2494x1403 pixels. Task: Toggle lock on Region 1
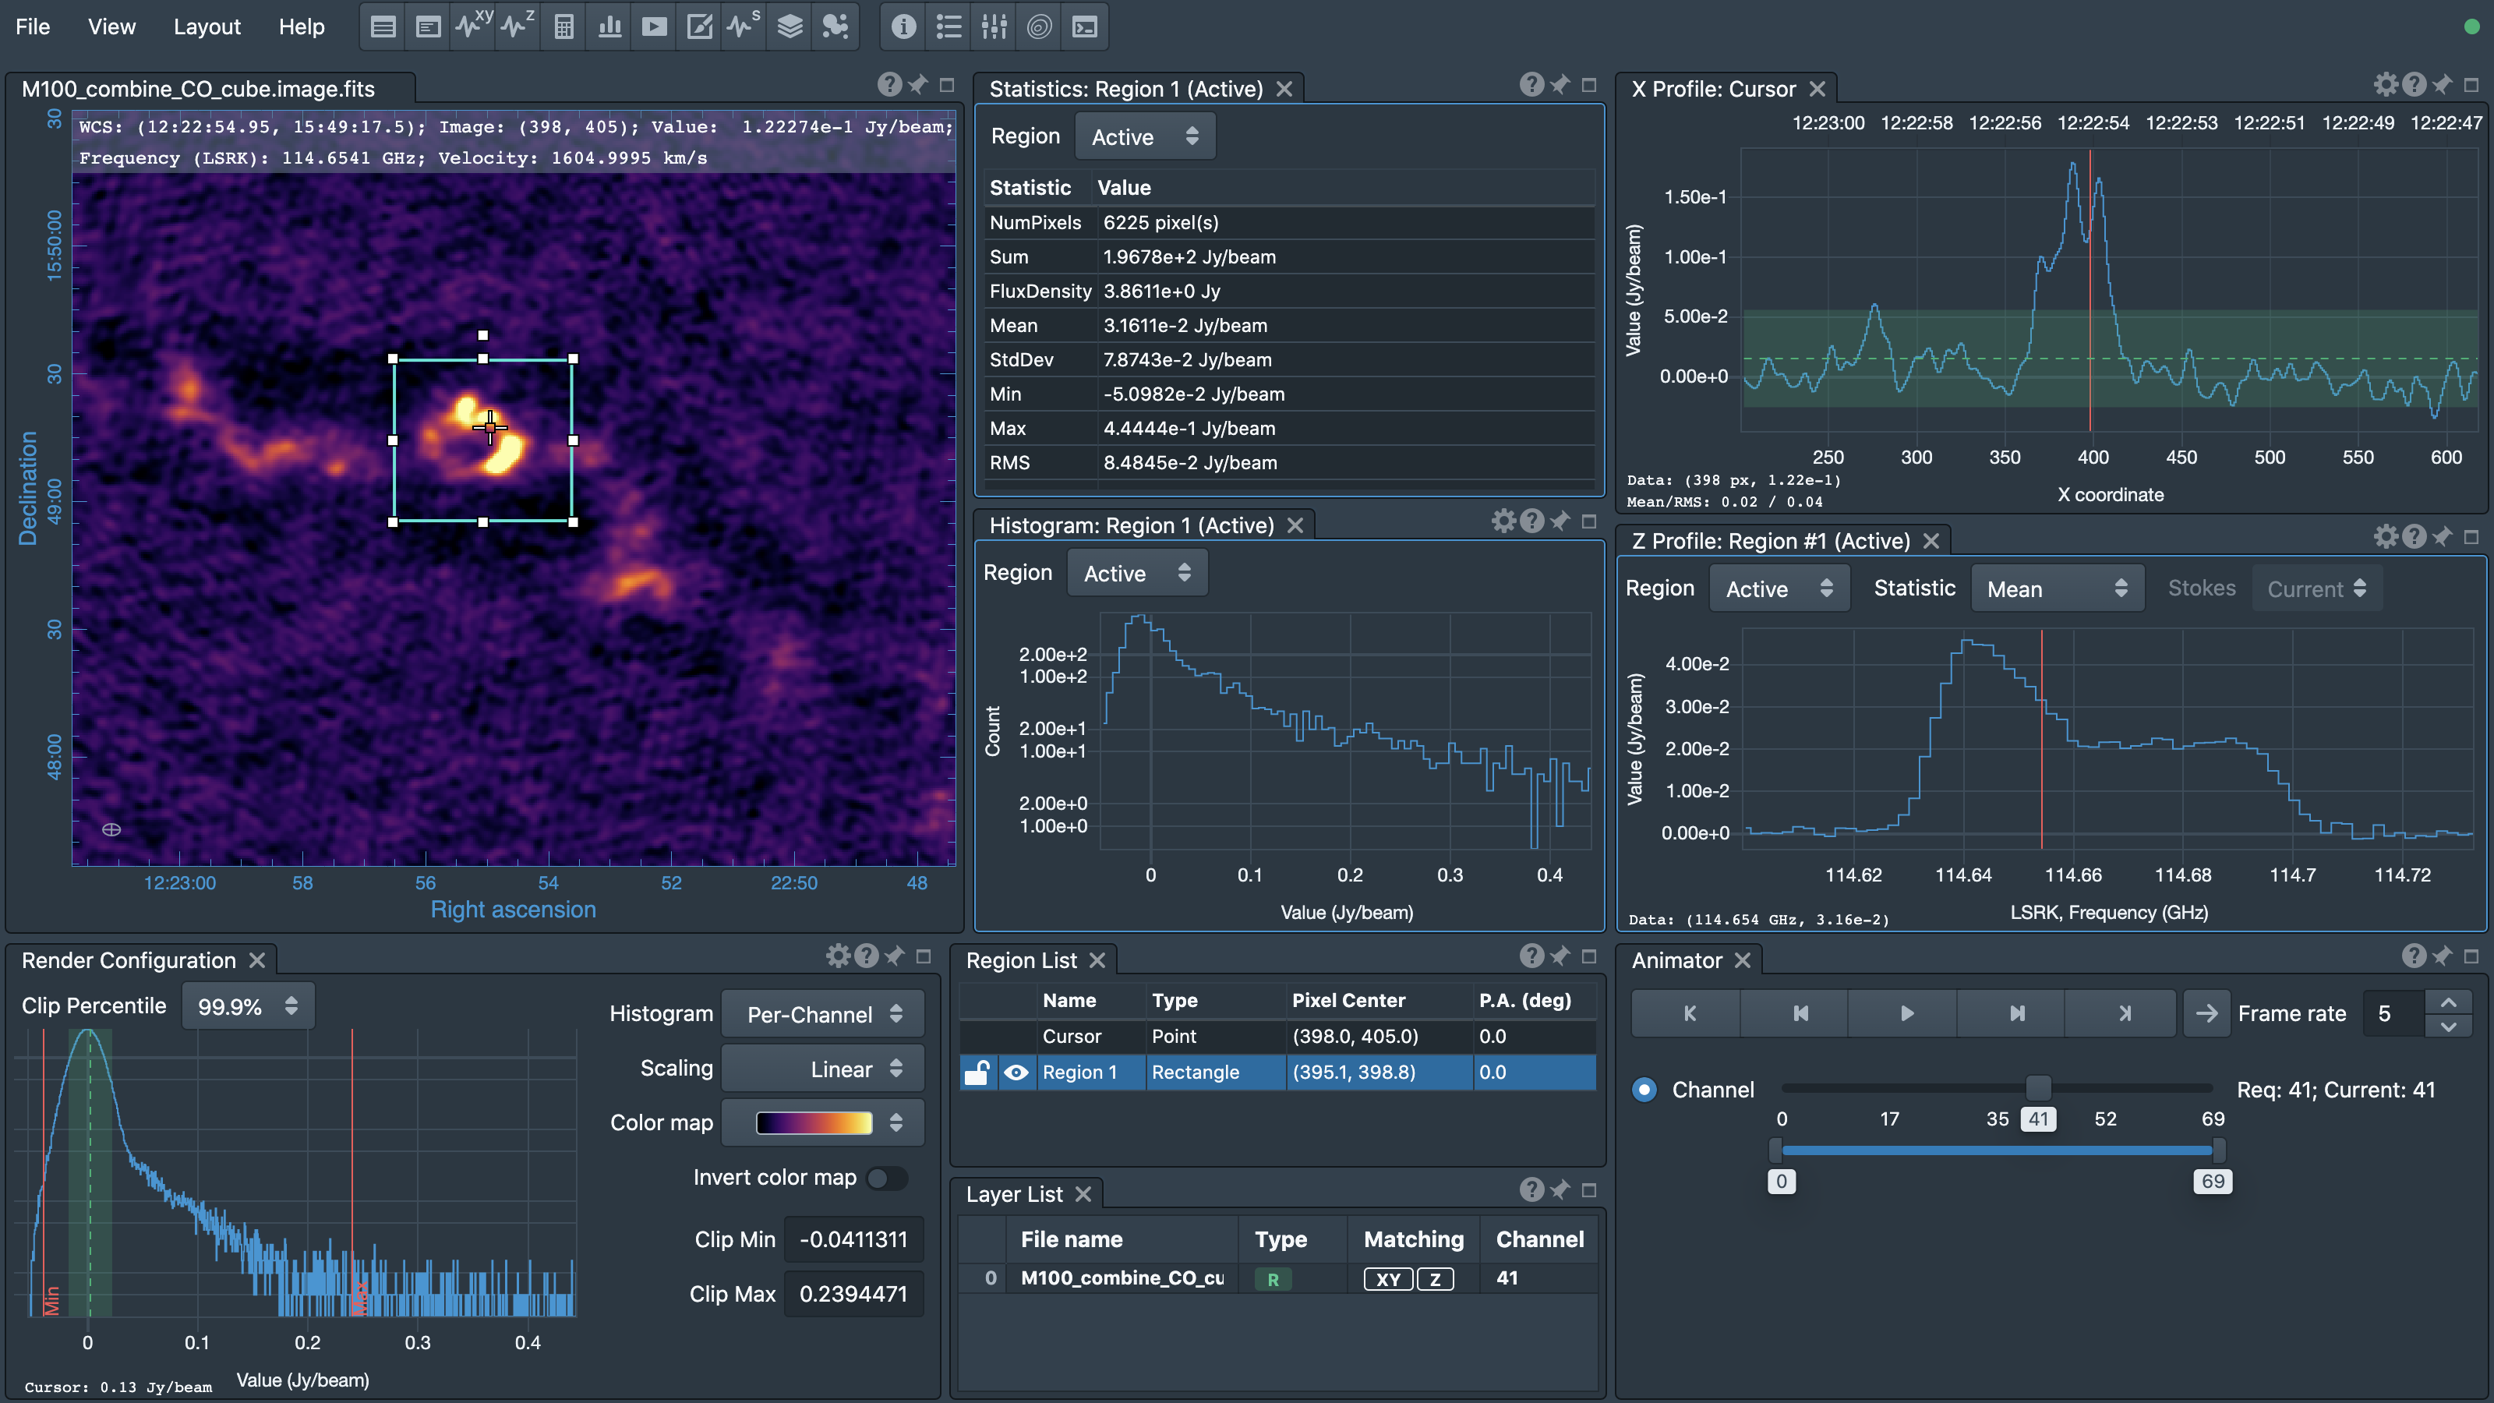click(x=977, y=1072)
